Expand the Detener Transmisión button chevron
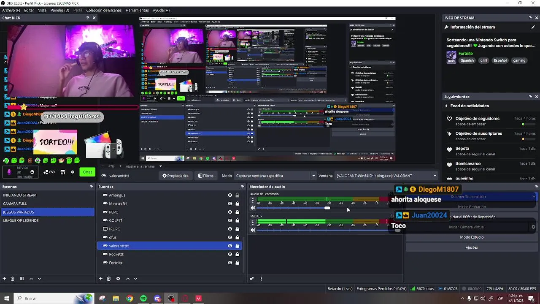 534,196
